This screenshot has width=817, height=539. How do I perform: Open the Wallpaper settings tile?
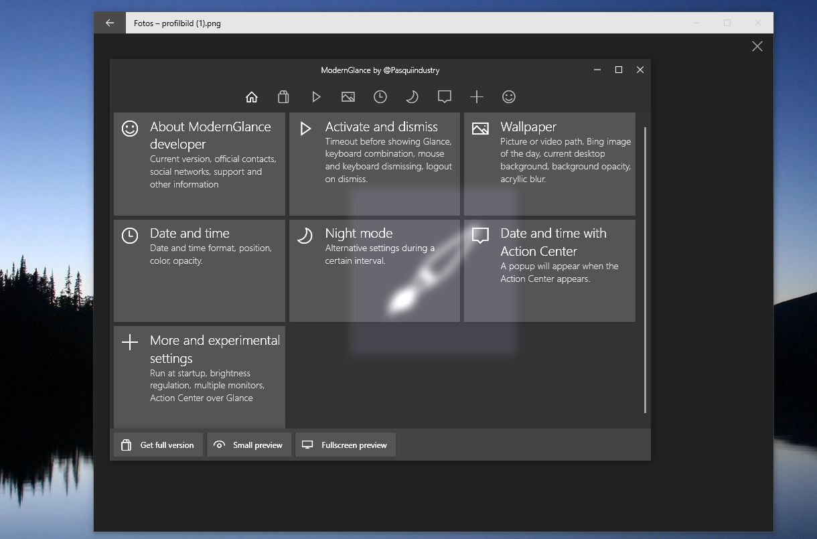click(550, 164)
